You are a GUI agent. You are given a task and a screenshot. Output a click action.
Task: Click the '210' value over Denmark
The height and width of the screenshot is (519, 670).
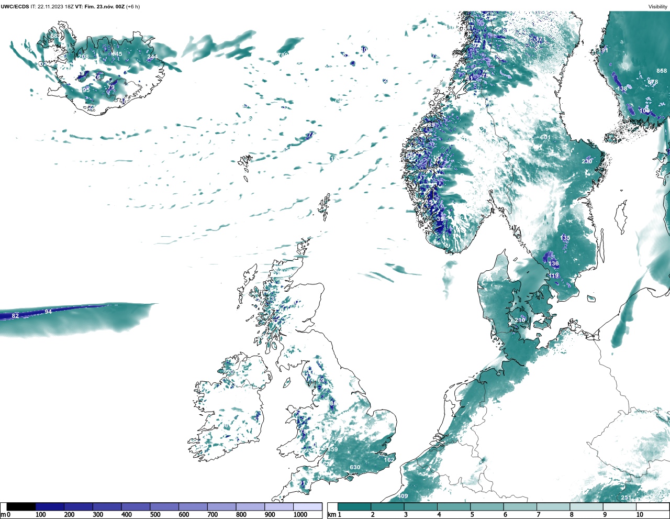coord(520,320)
